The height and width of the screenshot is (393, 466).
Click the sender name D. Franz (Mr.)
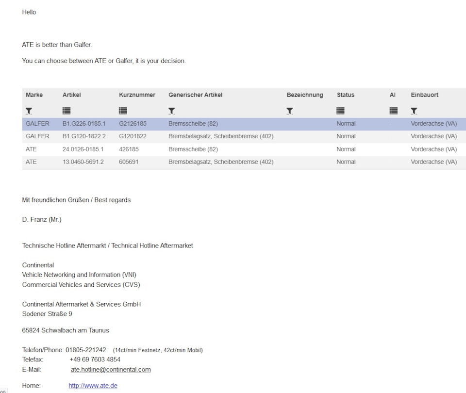point(42,219)
